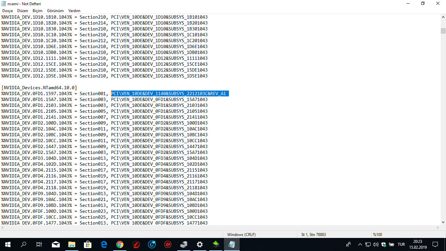Click the horizontal scrollbar right arrow
Image resolution: width=446 pixels, height=251 pixels.
click(438, 227)
